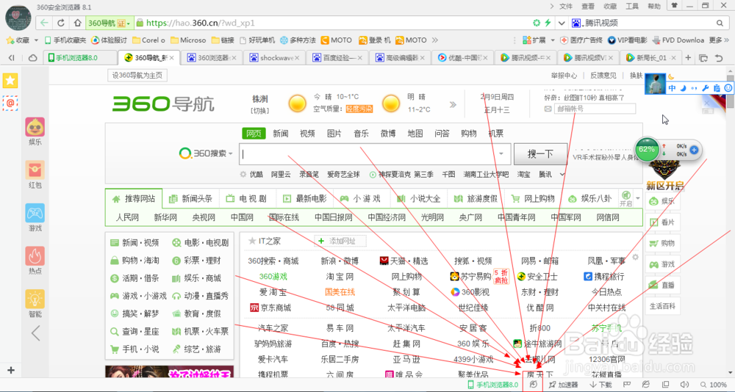Screen dimensions: 735x392
Task: Open tab list icon right of new tab
Action: click(703, 58)
